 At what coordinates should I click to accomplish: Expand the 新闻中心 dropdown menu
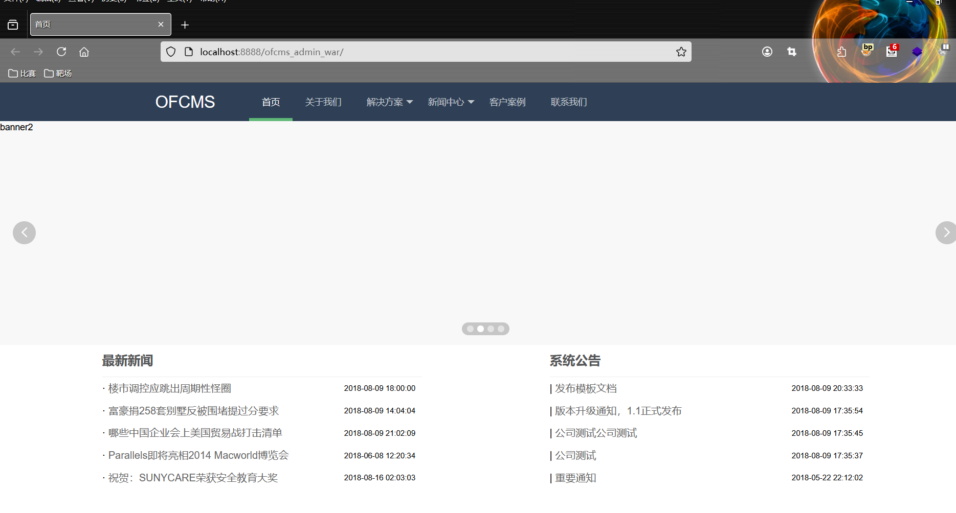450,102
